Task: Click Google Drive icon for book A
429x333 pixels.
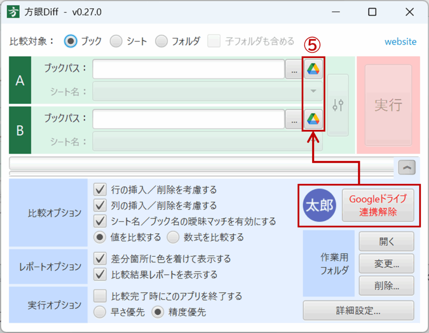Action: coord(313,69)
